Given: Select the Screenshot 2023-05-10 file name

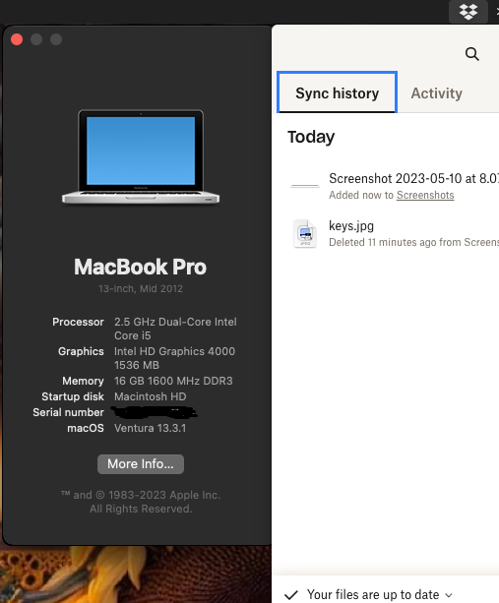Looking at the screenshot, I should pos(413,178).
